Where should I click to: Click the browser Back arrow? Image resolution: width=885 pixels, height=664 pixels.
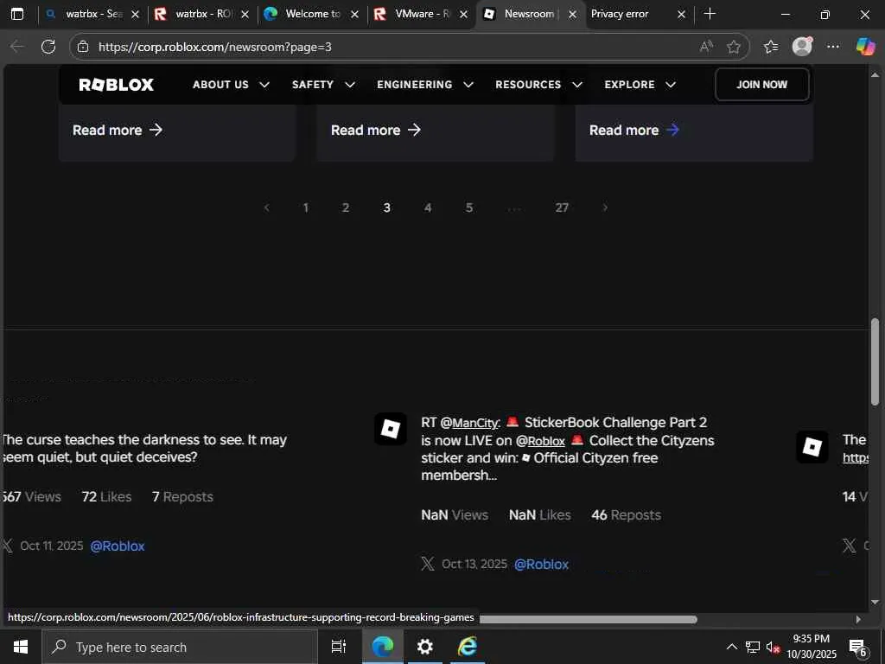[x=17, y=47]
